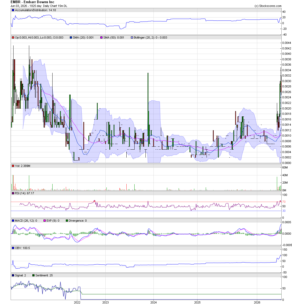
Task: Click the 20M volume axis label
Action: point(285,183)
